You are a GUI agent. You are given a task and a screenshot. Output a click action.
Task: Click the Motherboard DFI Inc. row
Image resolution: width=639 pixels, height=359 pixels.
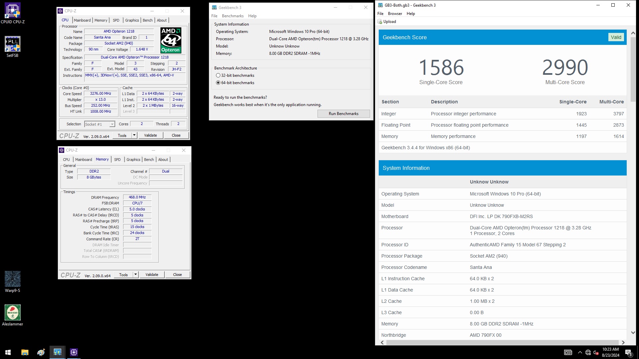pos(503,216)
